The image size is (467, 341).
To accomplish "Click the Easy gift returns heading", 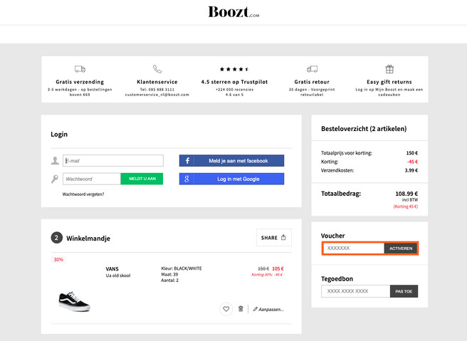I will [x=389, y=82].
